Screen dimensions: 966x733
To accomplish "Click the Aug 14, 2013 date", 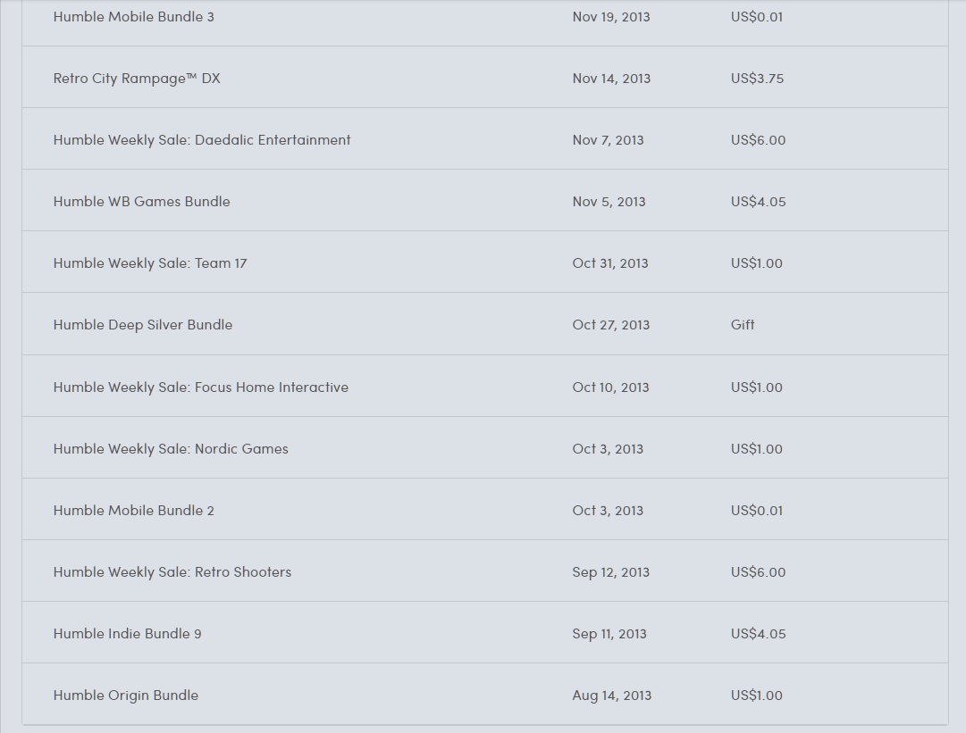I will pos(611,696).
